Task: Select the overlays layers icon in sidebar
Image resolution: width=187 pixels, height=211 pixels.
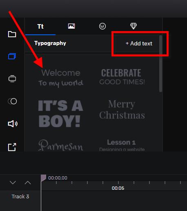Action: [x=12, y=56]
